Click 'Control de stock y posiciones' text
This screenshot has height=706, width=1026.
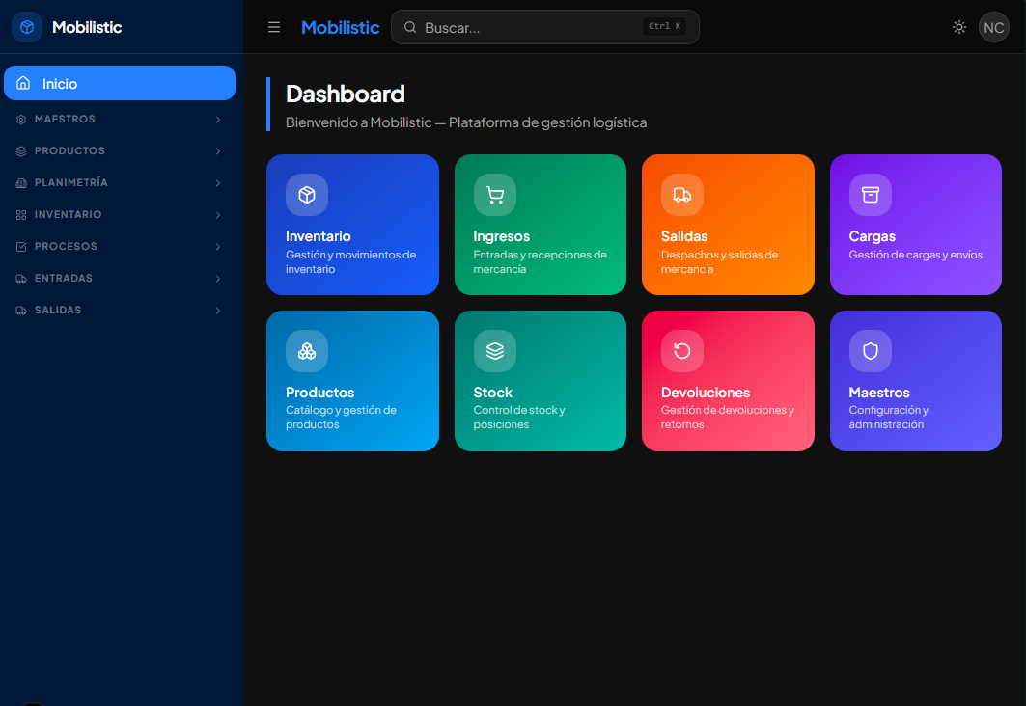519,417
